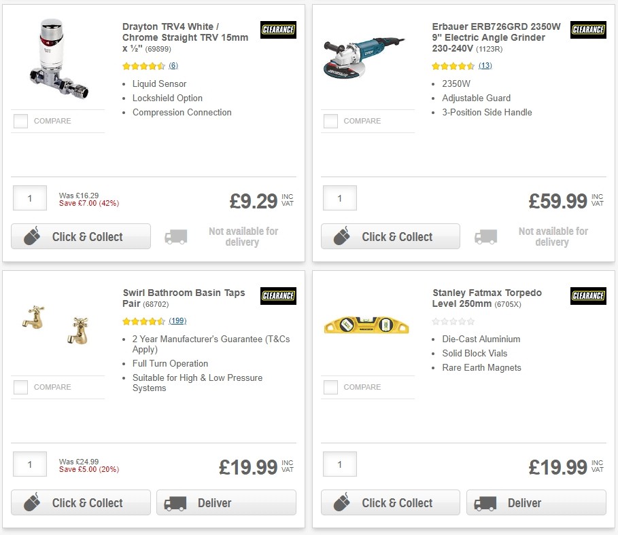
Task: Click the quantity field for Drayton TRV4
Action: click(29, 198)
